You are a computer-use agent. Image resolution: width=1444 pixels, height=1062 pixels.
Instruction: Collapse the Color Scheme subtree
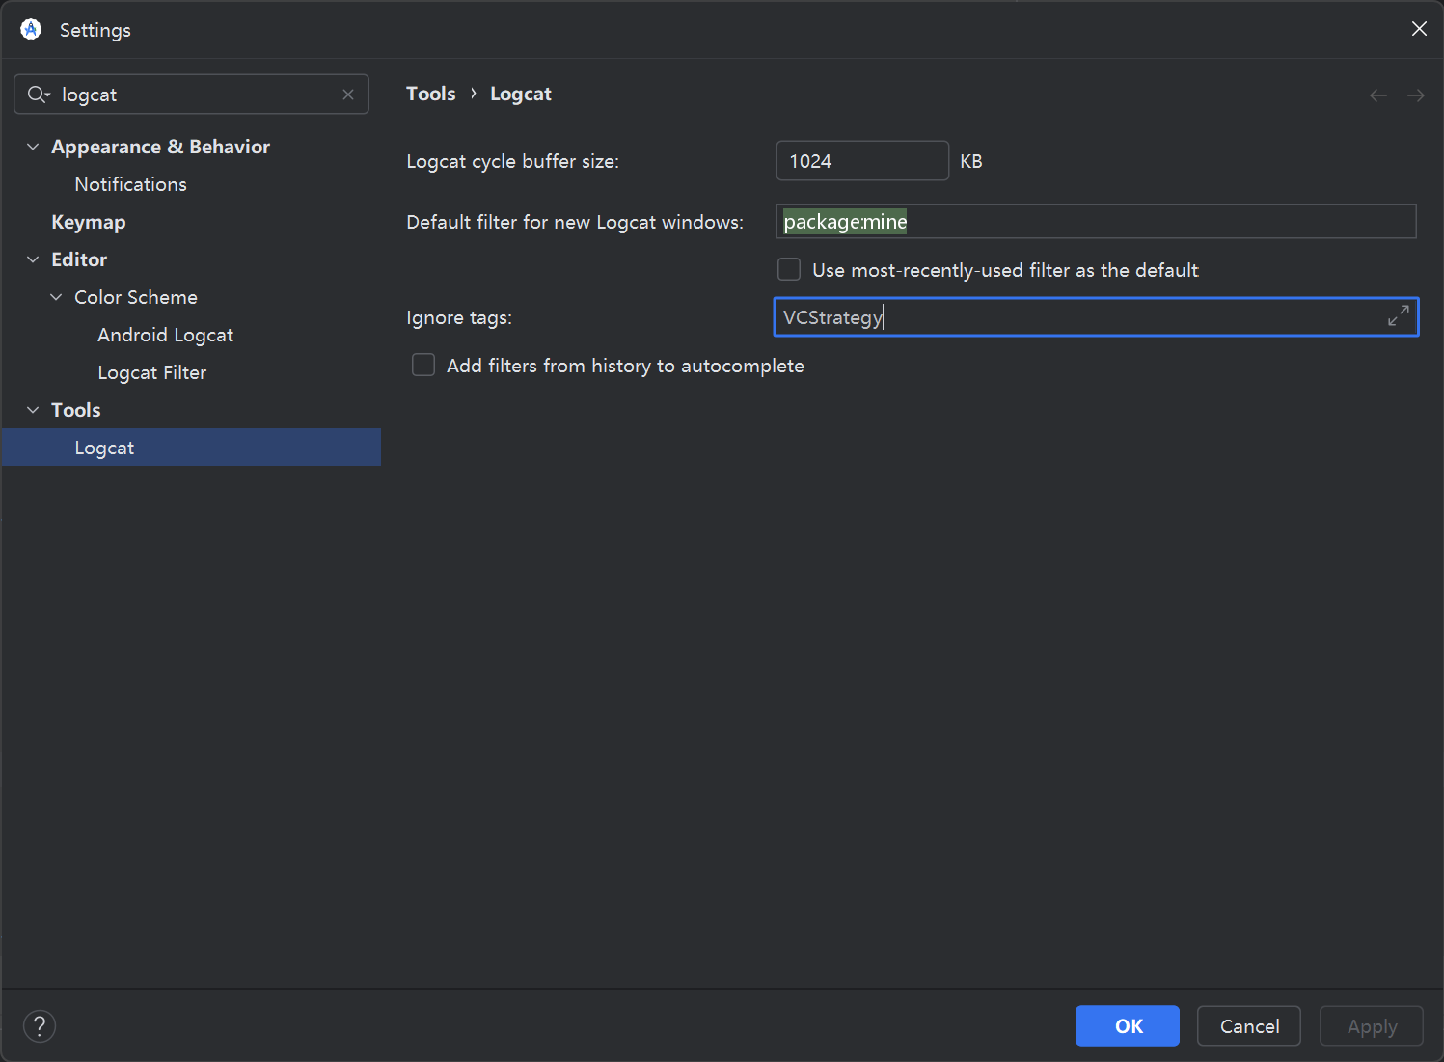[x=56, y=297]
